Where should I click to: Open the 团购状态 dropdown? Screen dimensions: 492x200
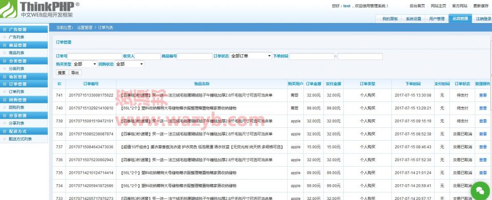pos(130,64)
